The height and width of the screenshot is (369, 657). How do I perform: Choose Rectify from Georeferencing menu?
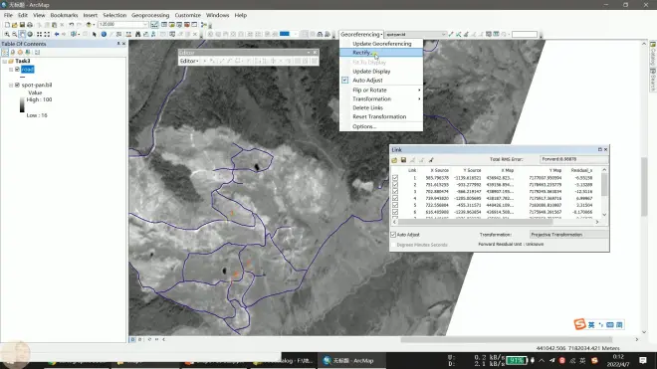click(x=381, y=53)
